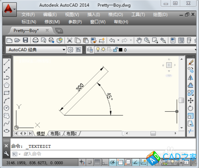Select the Mirror modify tool
The image size is (199, 168).
tap(191, 77)
